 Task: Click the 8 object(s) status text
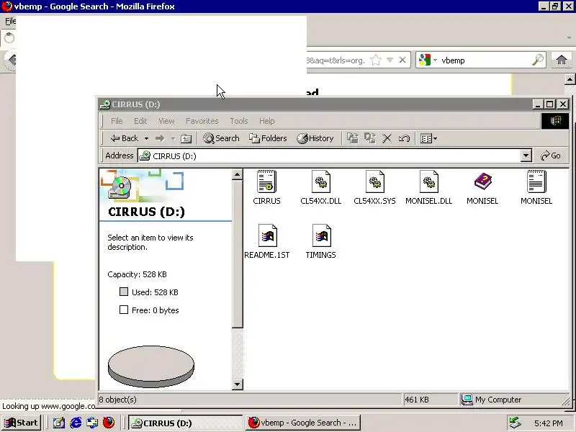(117, 400)
